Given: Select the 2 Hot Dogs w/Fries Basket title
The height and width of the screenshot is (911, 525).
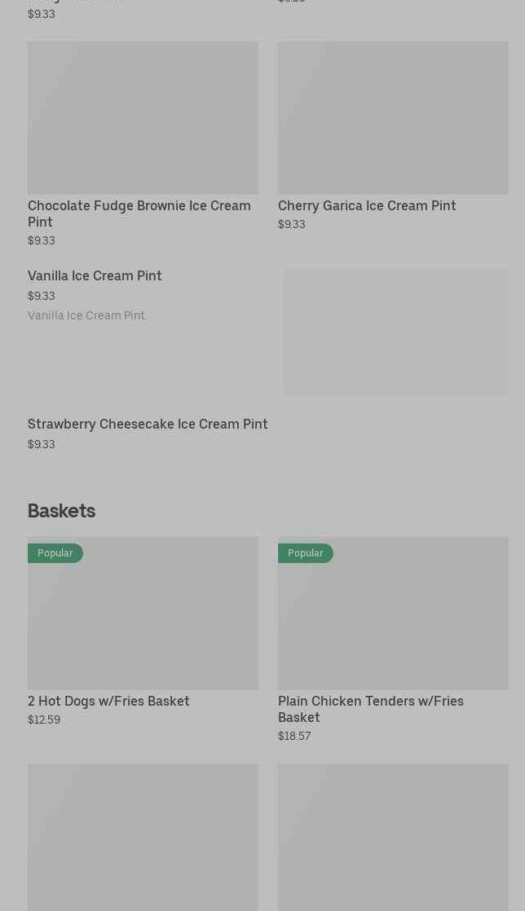Looking at the screenshot, I should pyautogui.click(x=108, y=701).
